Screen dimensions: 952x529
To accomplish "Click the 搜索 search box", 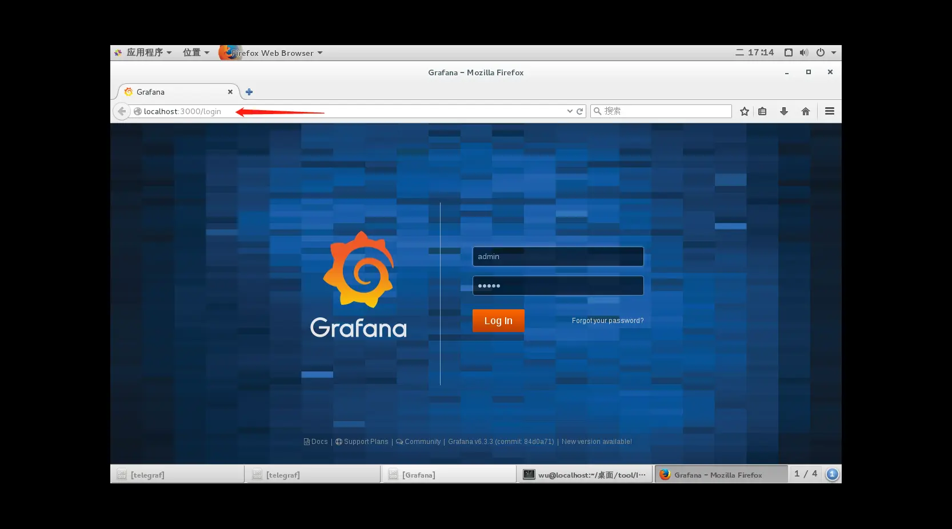I will [x=661, y=111].
